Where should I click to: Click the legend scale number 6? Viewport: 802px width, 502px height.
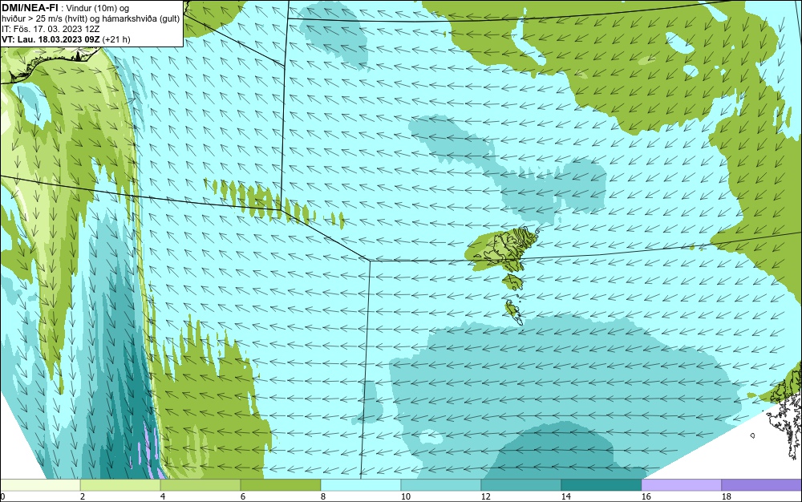pos(242,496)
